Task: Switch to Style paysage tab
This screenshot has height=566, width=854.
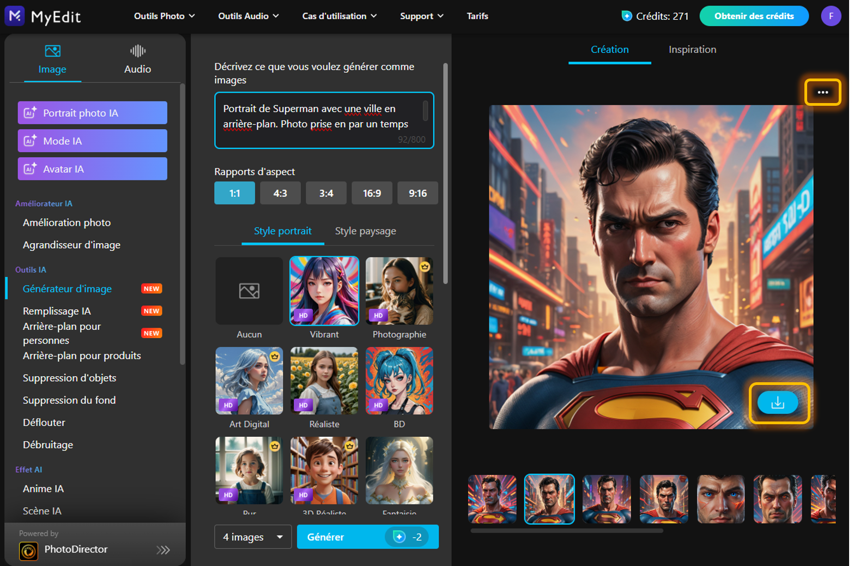Action: [365, 231]
